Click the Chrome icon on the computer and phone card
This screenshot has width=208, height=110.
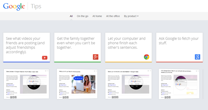click(x=146, y=57)
